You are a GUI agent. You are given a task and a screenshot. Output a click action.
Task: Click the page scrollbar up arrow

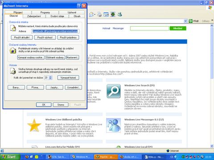(212, 25)
